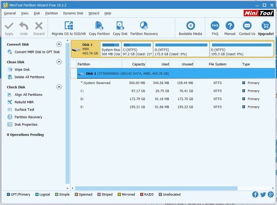Click the 0 Operations Pending label
277x205 pixels.
pyautogui.click(x=25, y=135)
